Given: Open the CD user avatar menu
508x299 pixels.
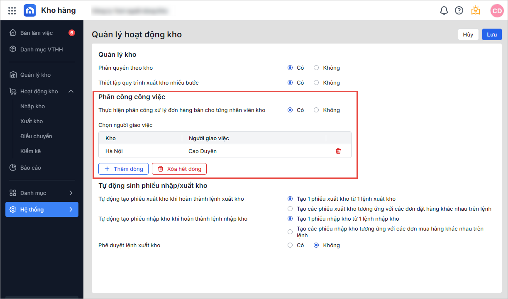Looking at the screenshot, I should click(x=497, y=10).
